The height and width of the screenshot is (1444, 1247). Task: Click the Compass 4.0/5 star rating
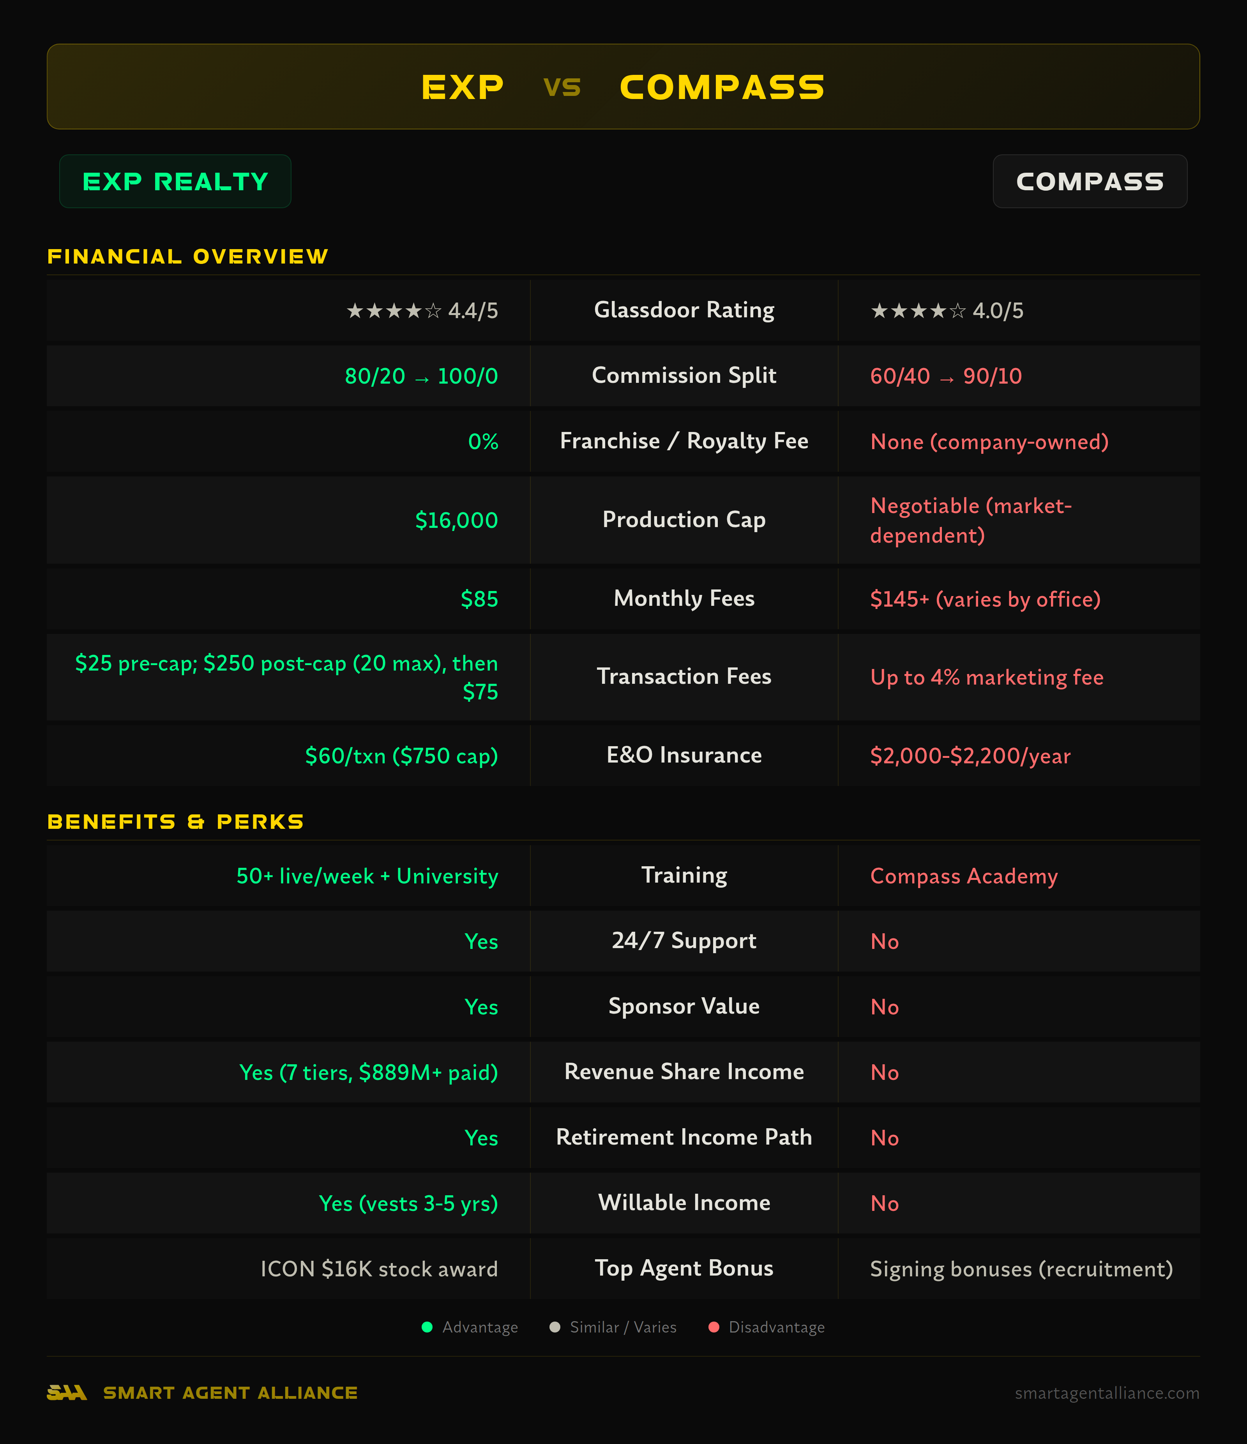point(947,311)
